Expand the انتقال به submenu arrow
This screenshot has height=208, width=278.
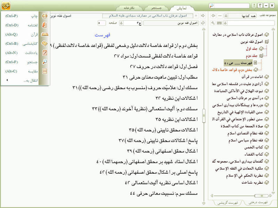[x=7, y=80]
